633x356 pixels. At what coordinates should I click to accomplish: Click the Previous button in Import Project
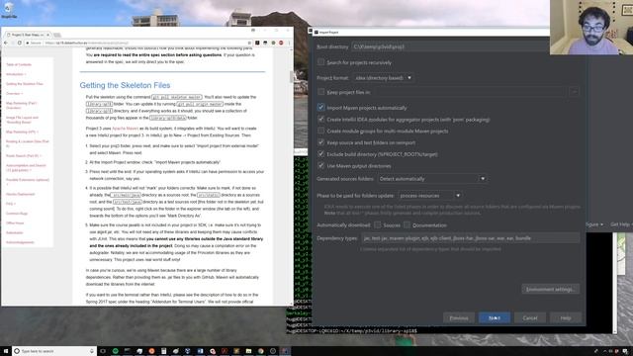[x=459, y=318]
